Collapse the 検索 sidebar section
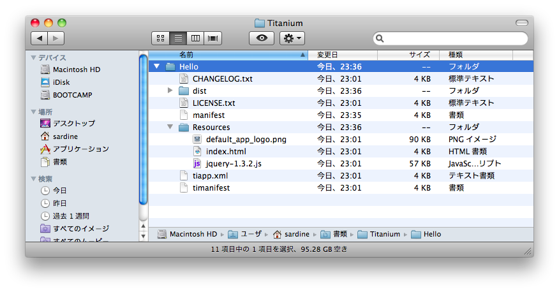559x292 pixels. click(x=34, y=179)
